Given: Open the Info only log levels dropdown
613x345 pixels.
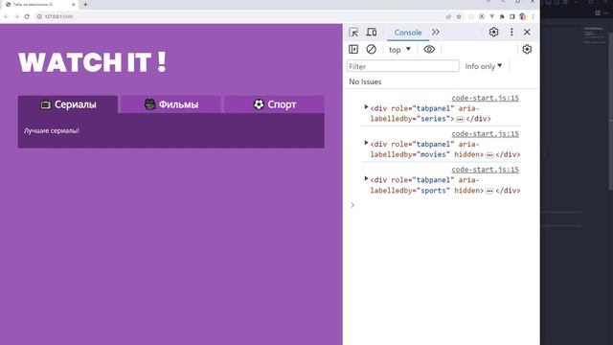Looking at the screenshot, I should click(483, 66).
